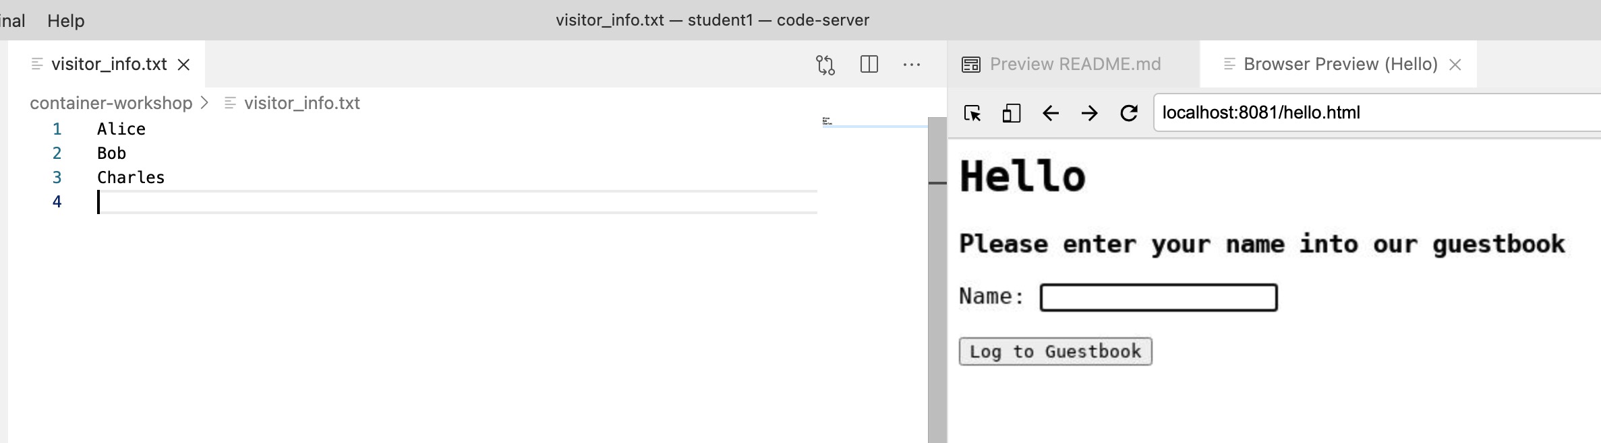Close the Browser Preview (Hello) tab
This screenshot has width=1601, height=443.
pyautogui.click(x=1455, y=65)
